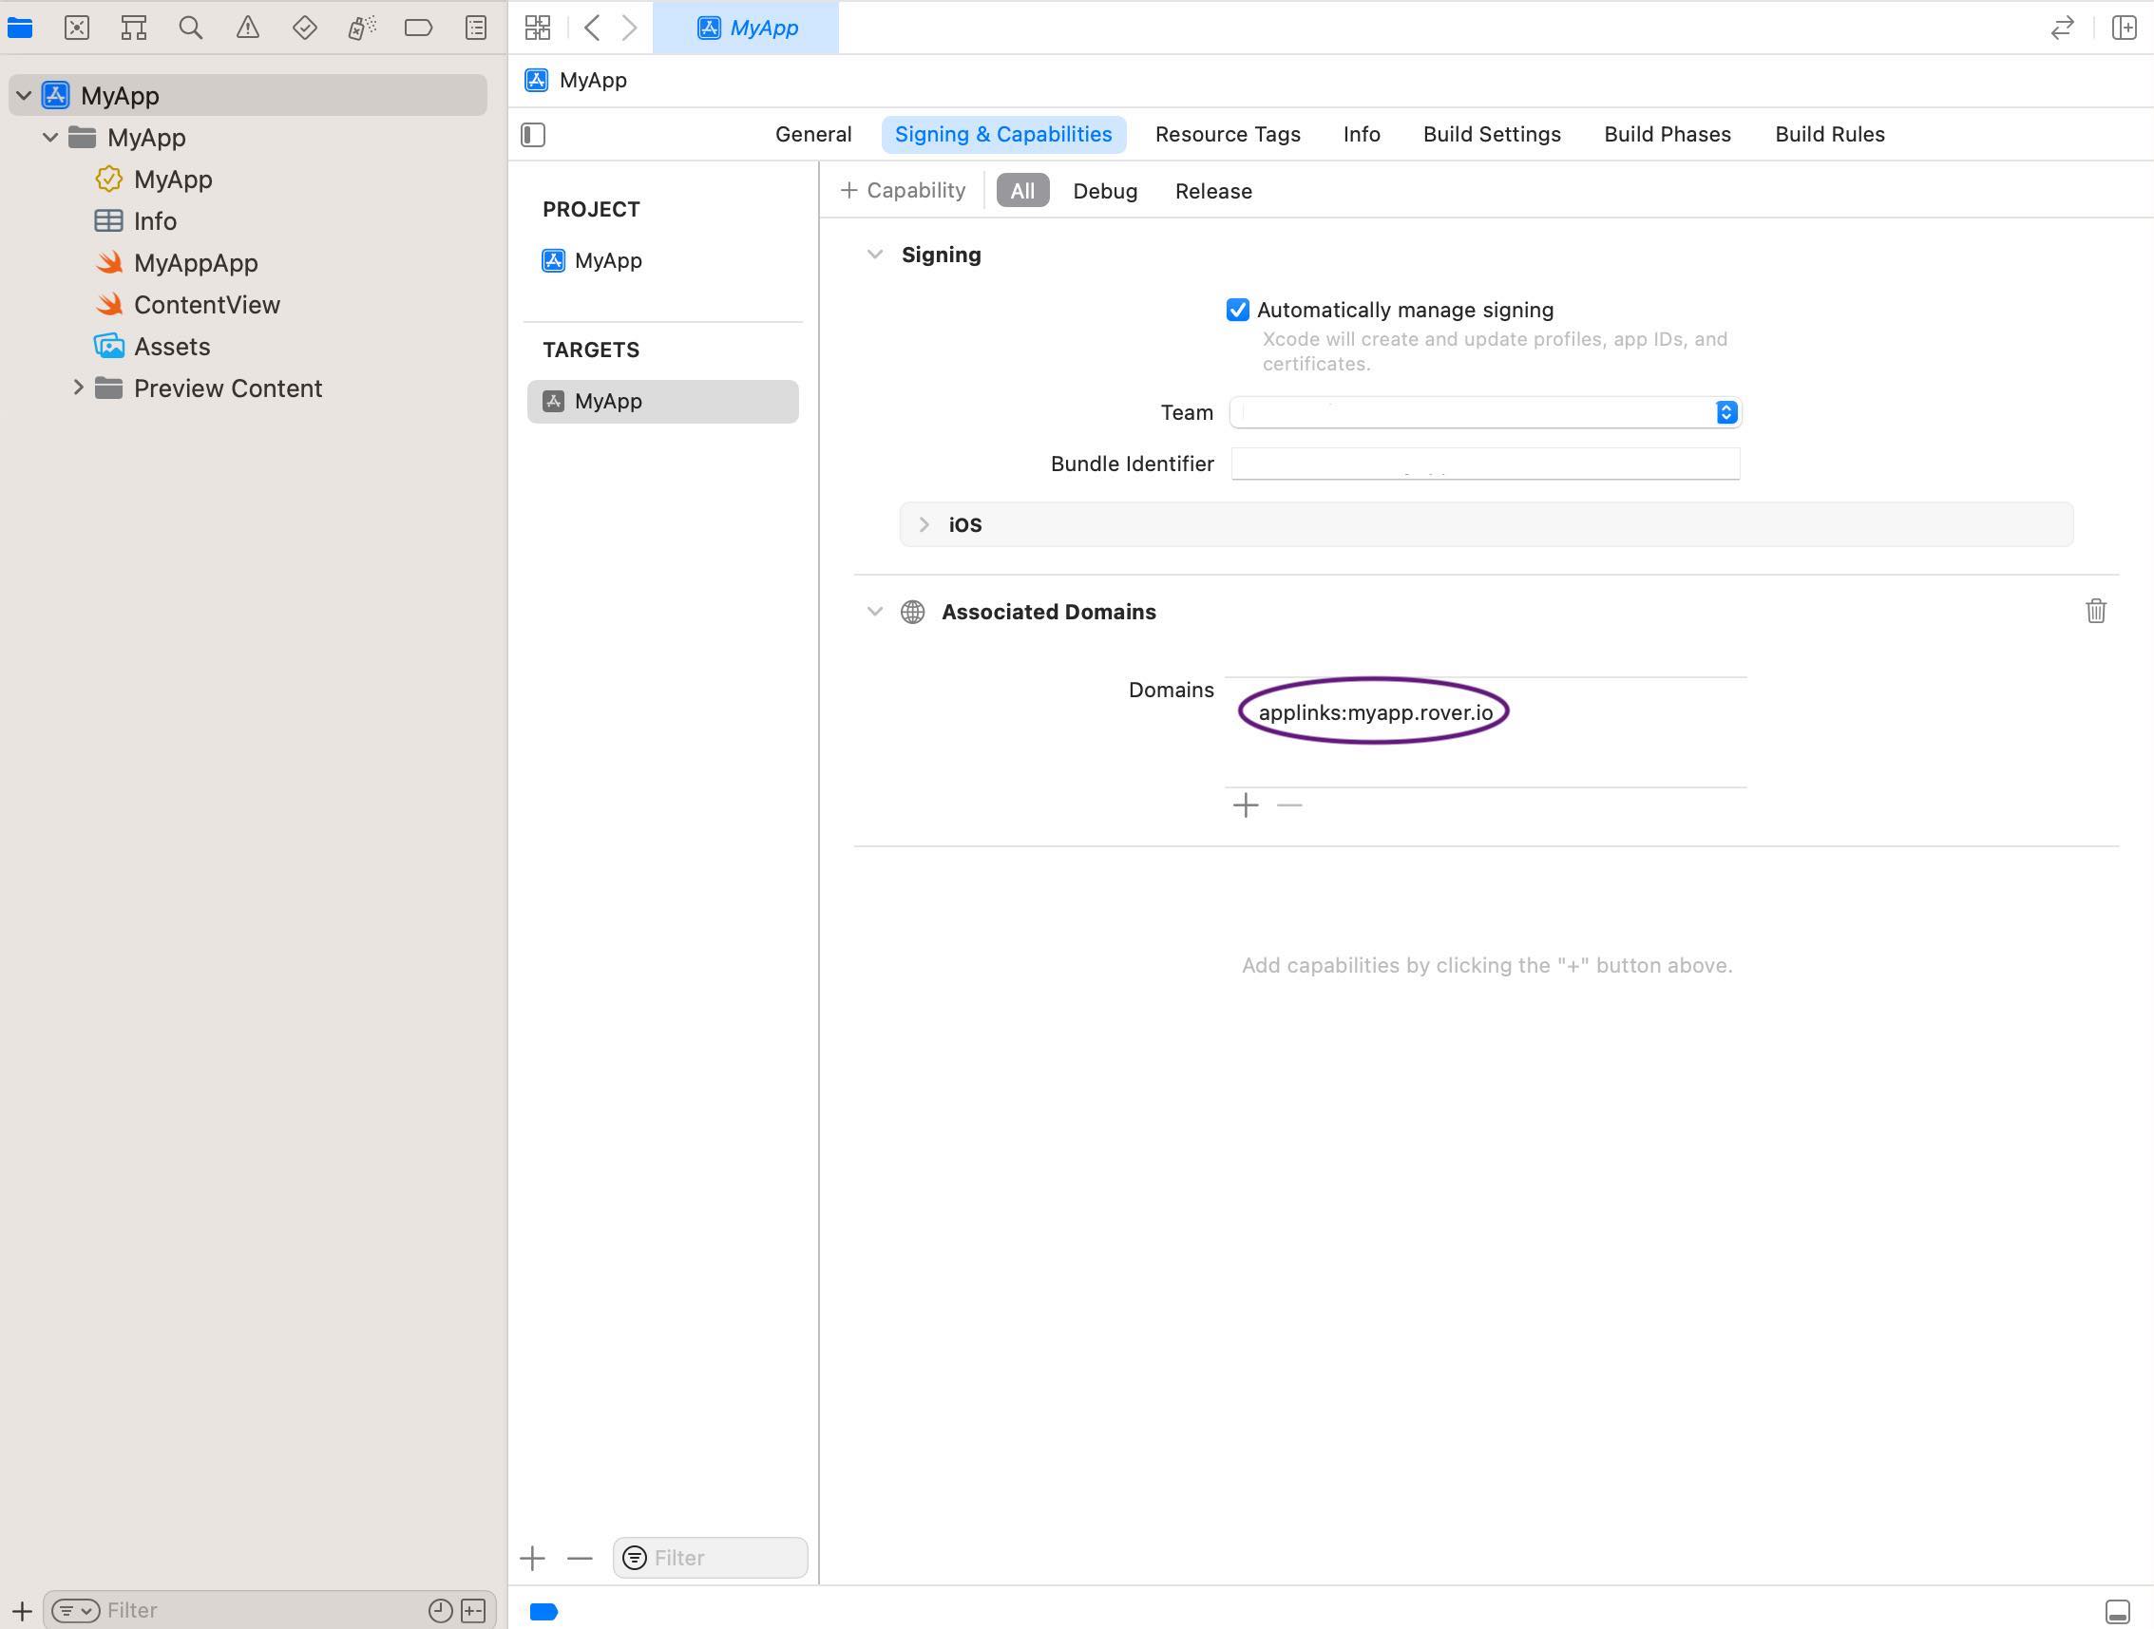Open the Resource Tags tab
Image resolution: width=2154 pixels, height=1629 pixels.
1227,134
